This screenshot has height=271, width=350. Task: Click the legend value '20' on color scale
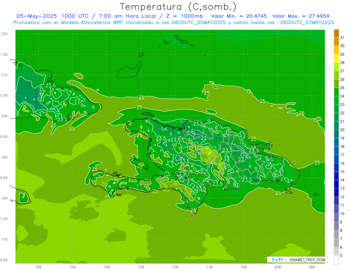pos(342,130)
